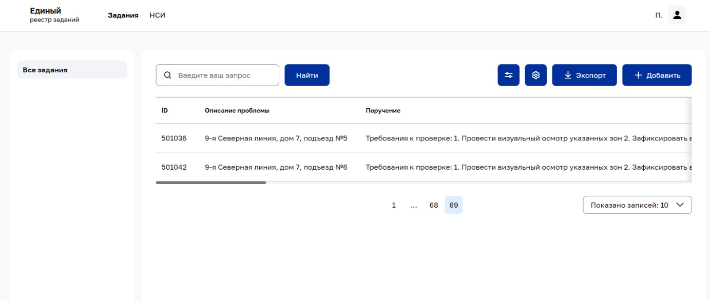
Task: Click the horizontal table scrollbar thumb
Action: (211, 183)
